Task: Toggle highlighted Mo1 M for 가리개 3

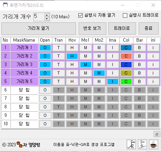Action: pos(85,65)
